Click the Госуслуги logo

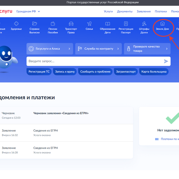6,11
